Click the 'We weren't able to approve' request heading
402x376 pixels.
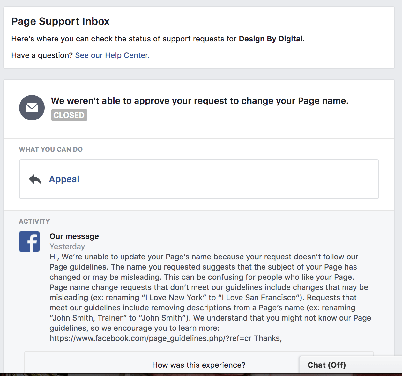pyautogui.click(x=200, y=101)
